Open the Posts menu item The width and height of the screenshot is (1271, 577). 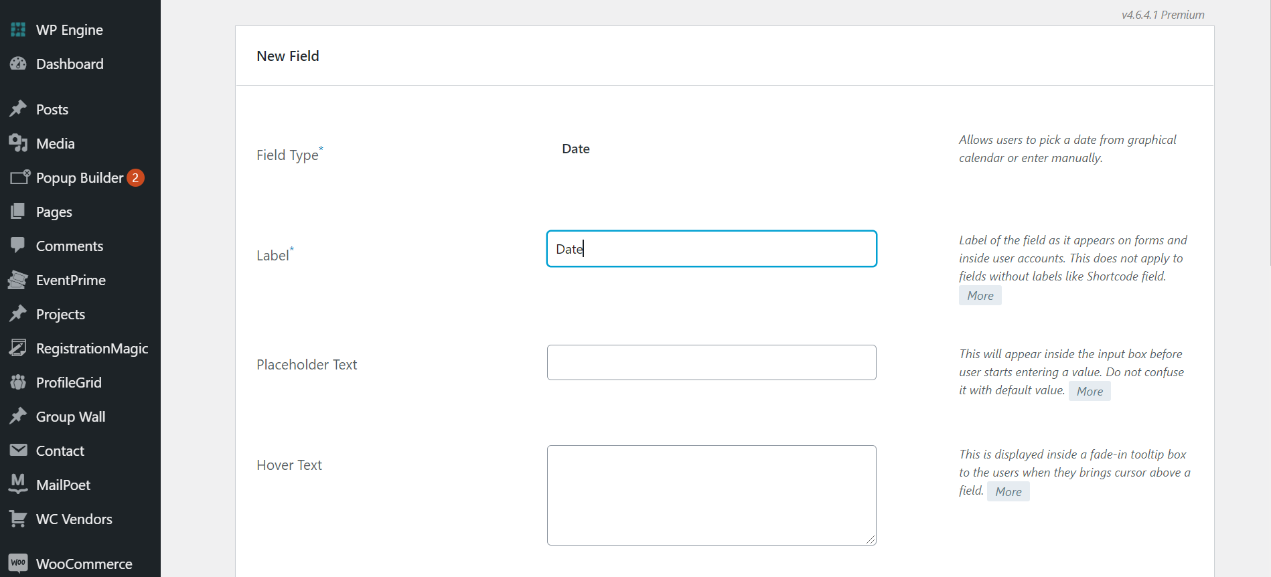(52, 109)
